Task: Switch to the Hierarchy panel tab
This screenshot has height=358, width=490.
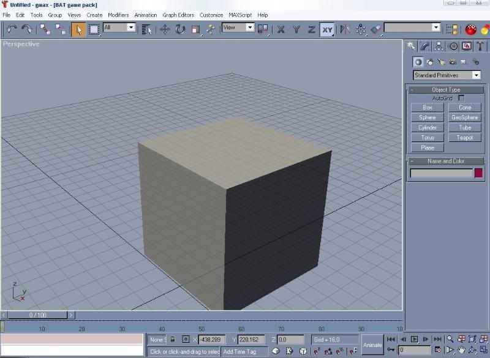Action: pos(439,46)
